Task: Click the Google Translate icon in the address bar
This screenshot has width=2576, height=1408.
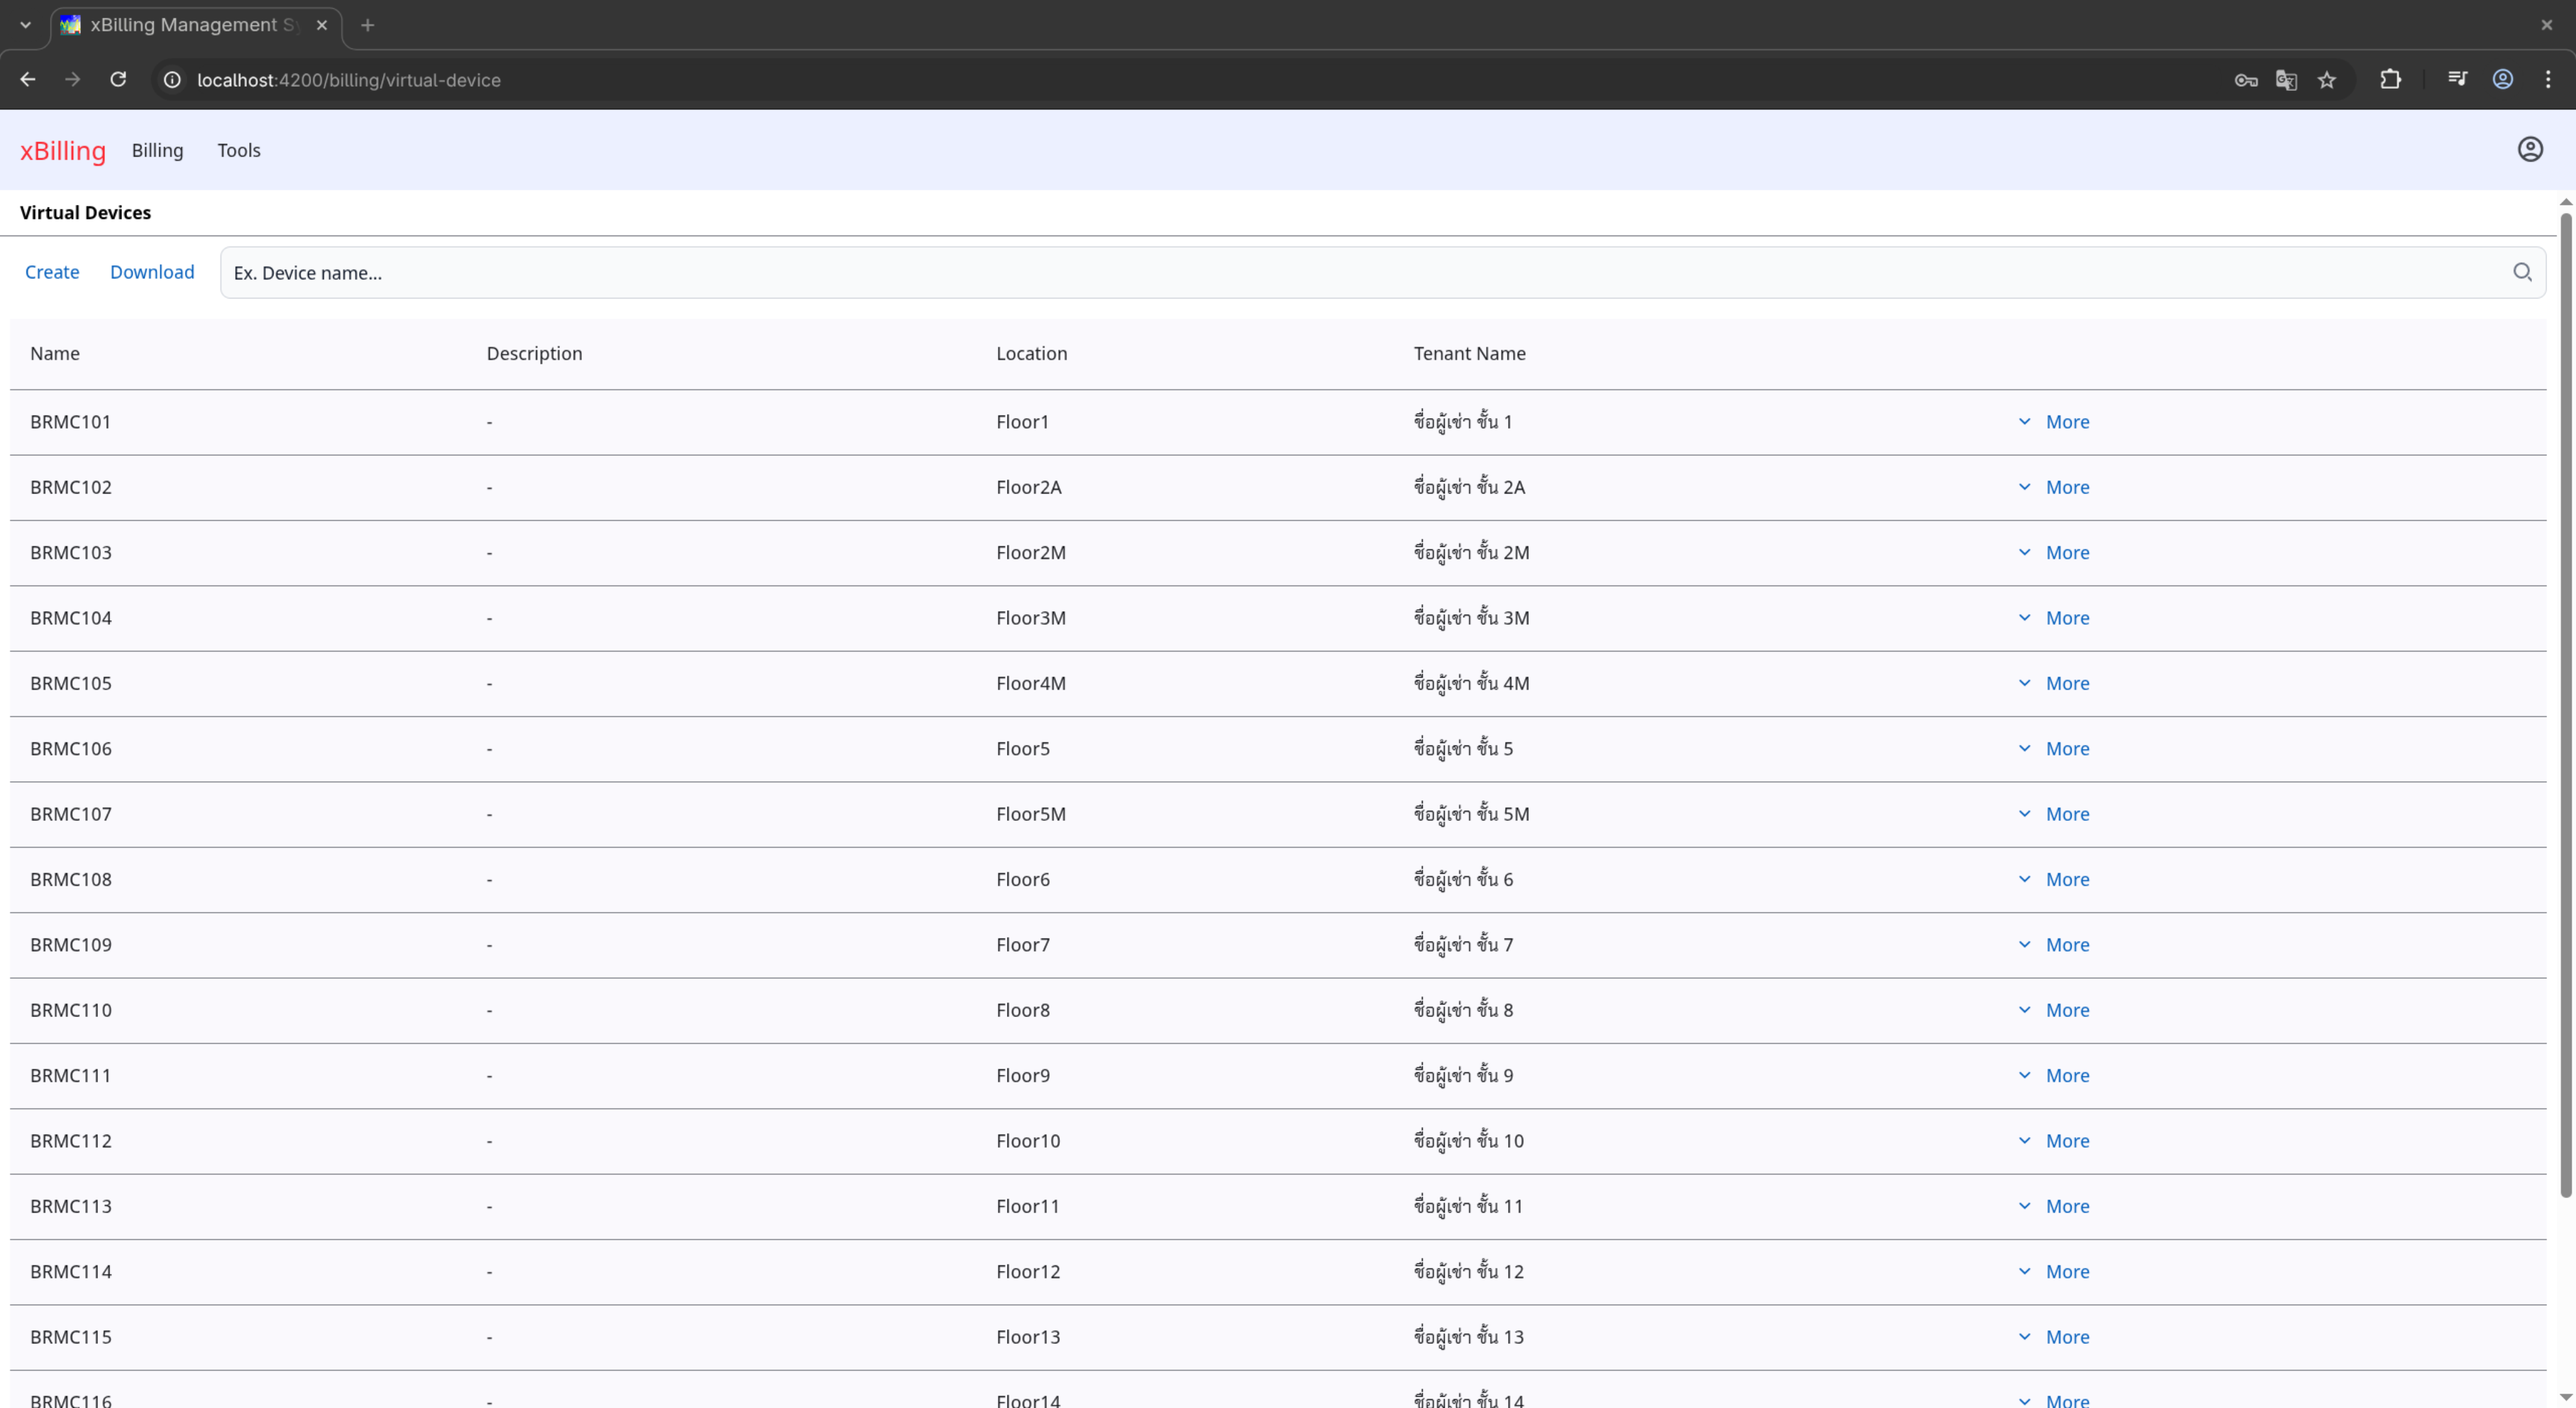Action: click(2286, 80)
